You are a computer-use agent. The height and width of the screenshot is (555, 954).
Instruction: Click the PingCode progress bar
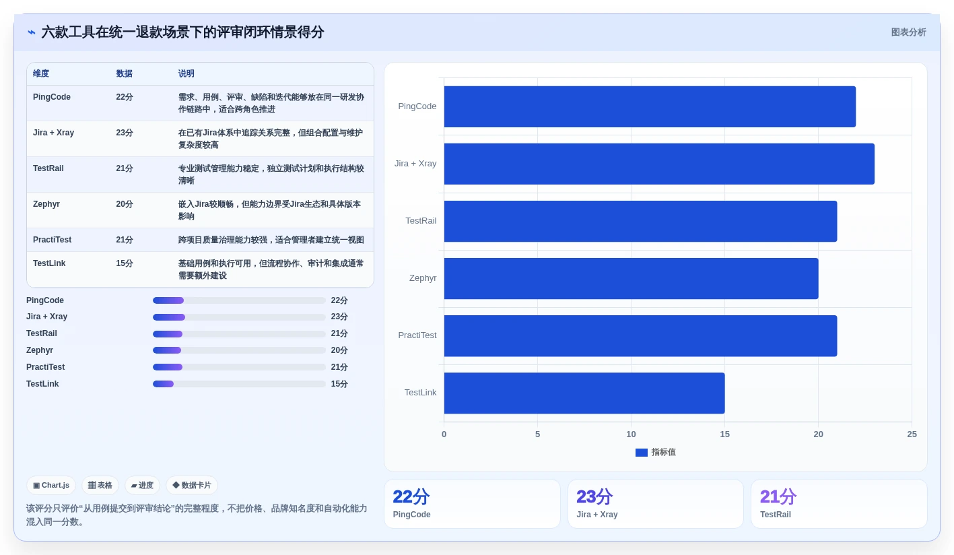(x=239, y=300)
